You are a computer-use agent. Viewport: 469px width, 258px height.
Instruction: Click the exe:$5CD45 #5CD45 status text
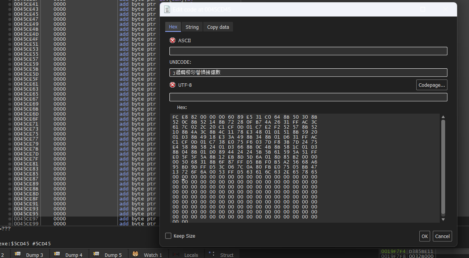pos(25,243)
